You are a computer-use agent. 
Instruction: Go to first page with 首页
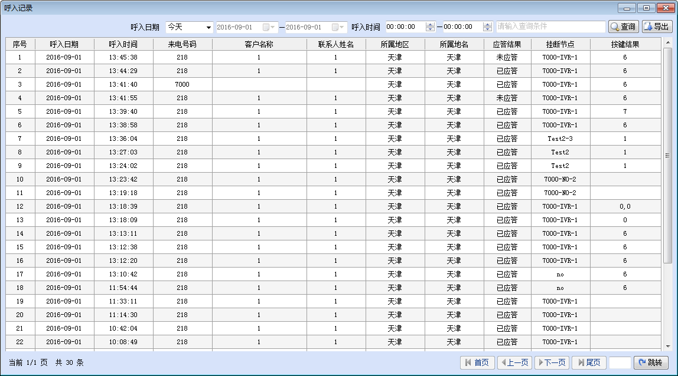coord(477,362)
